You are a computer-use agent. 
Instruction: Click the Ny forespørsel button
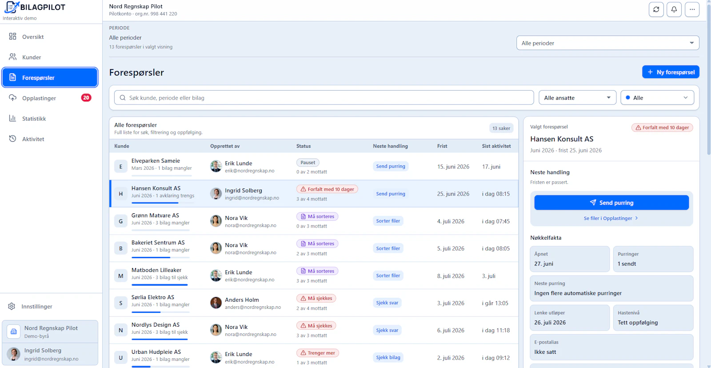click(x=671, y=72)
